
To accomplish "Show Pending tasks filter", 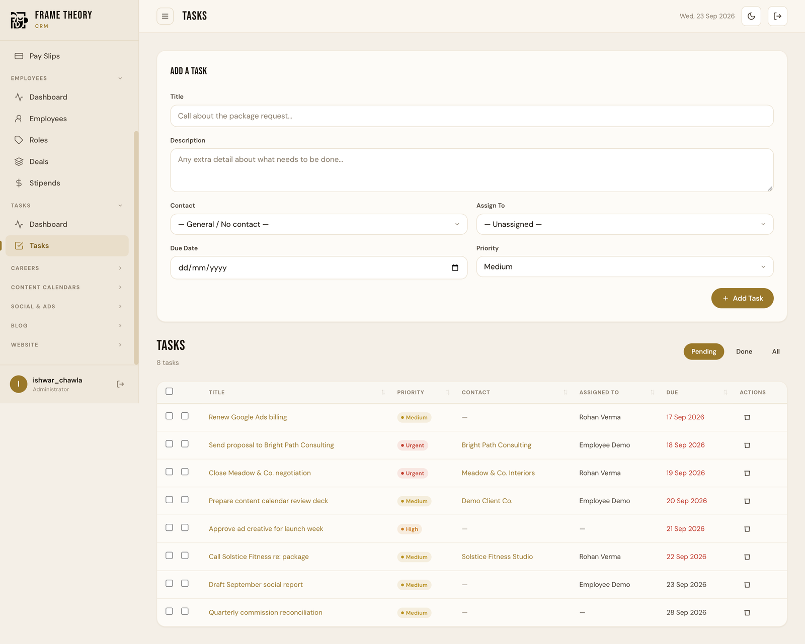I will [x=703, y=351].
